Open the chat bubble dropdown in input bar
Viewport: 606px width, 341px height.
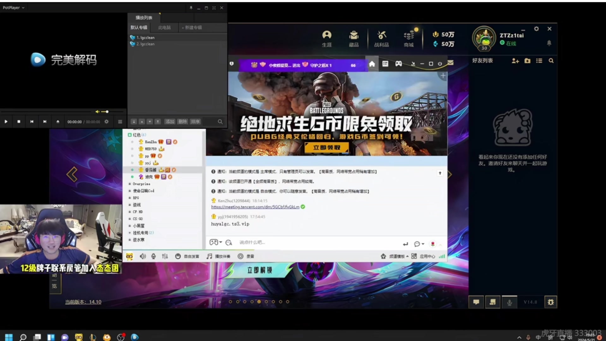(419, 244)
